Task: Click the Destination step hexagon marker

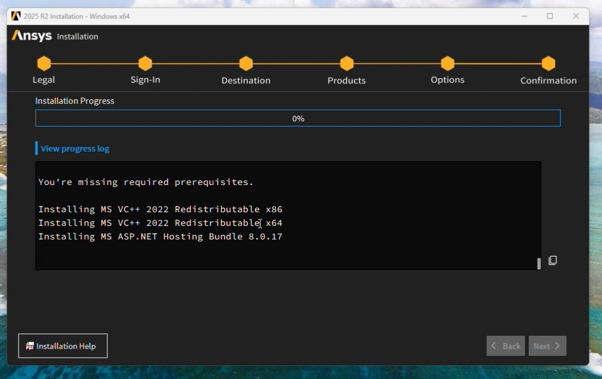Action: coord(246,63)
